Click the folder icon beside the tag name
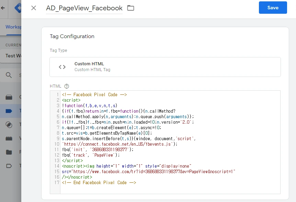Screen dimensions: 296x202 point(130,8)
